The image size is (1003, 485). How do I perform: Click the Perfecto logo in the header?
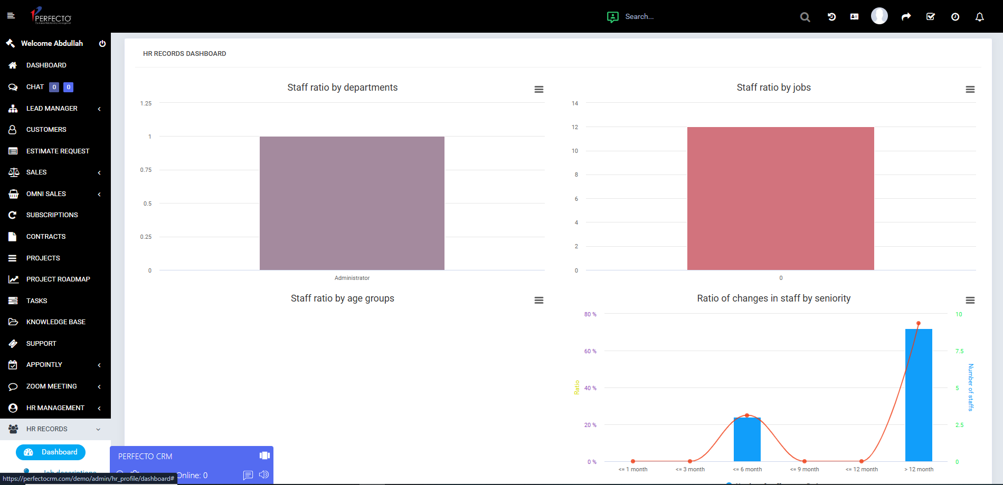51,16
